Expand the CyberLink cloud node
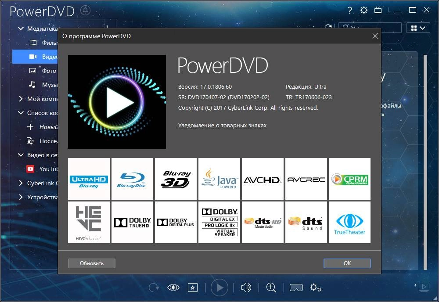This screenshot has height=302, width=439. (x=21, y=183)
